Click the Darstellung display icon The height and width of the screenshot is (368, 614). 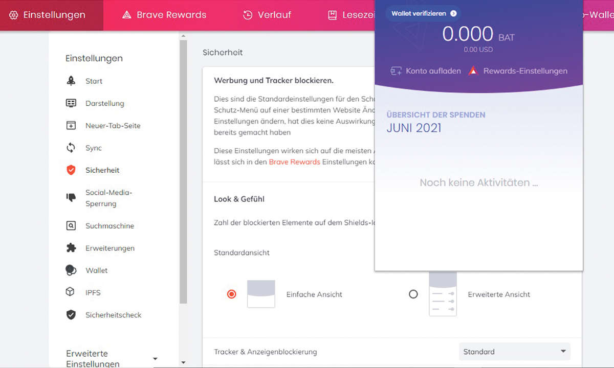pyautogui.click(x=71, y=103)
